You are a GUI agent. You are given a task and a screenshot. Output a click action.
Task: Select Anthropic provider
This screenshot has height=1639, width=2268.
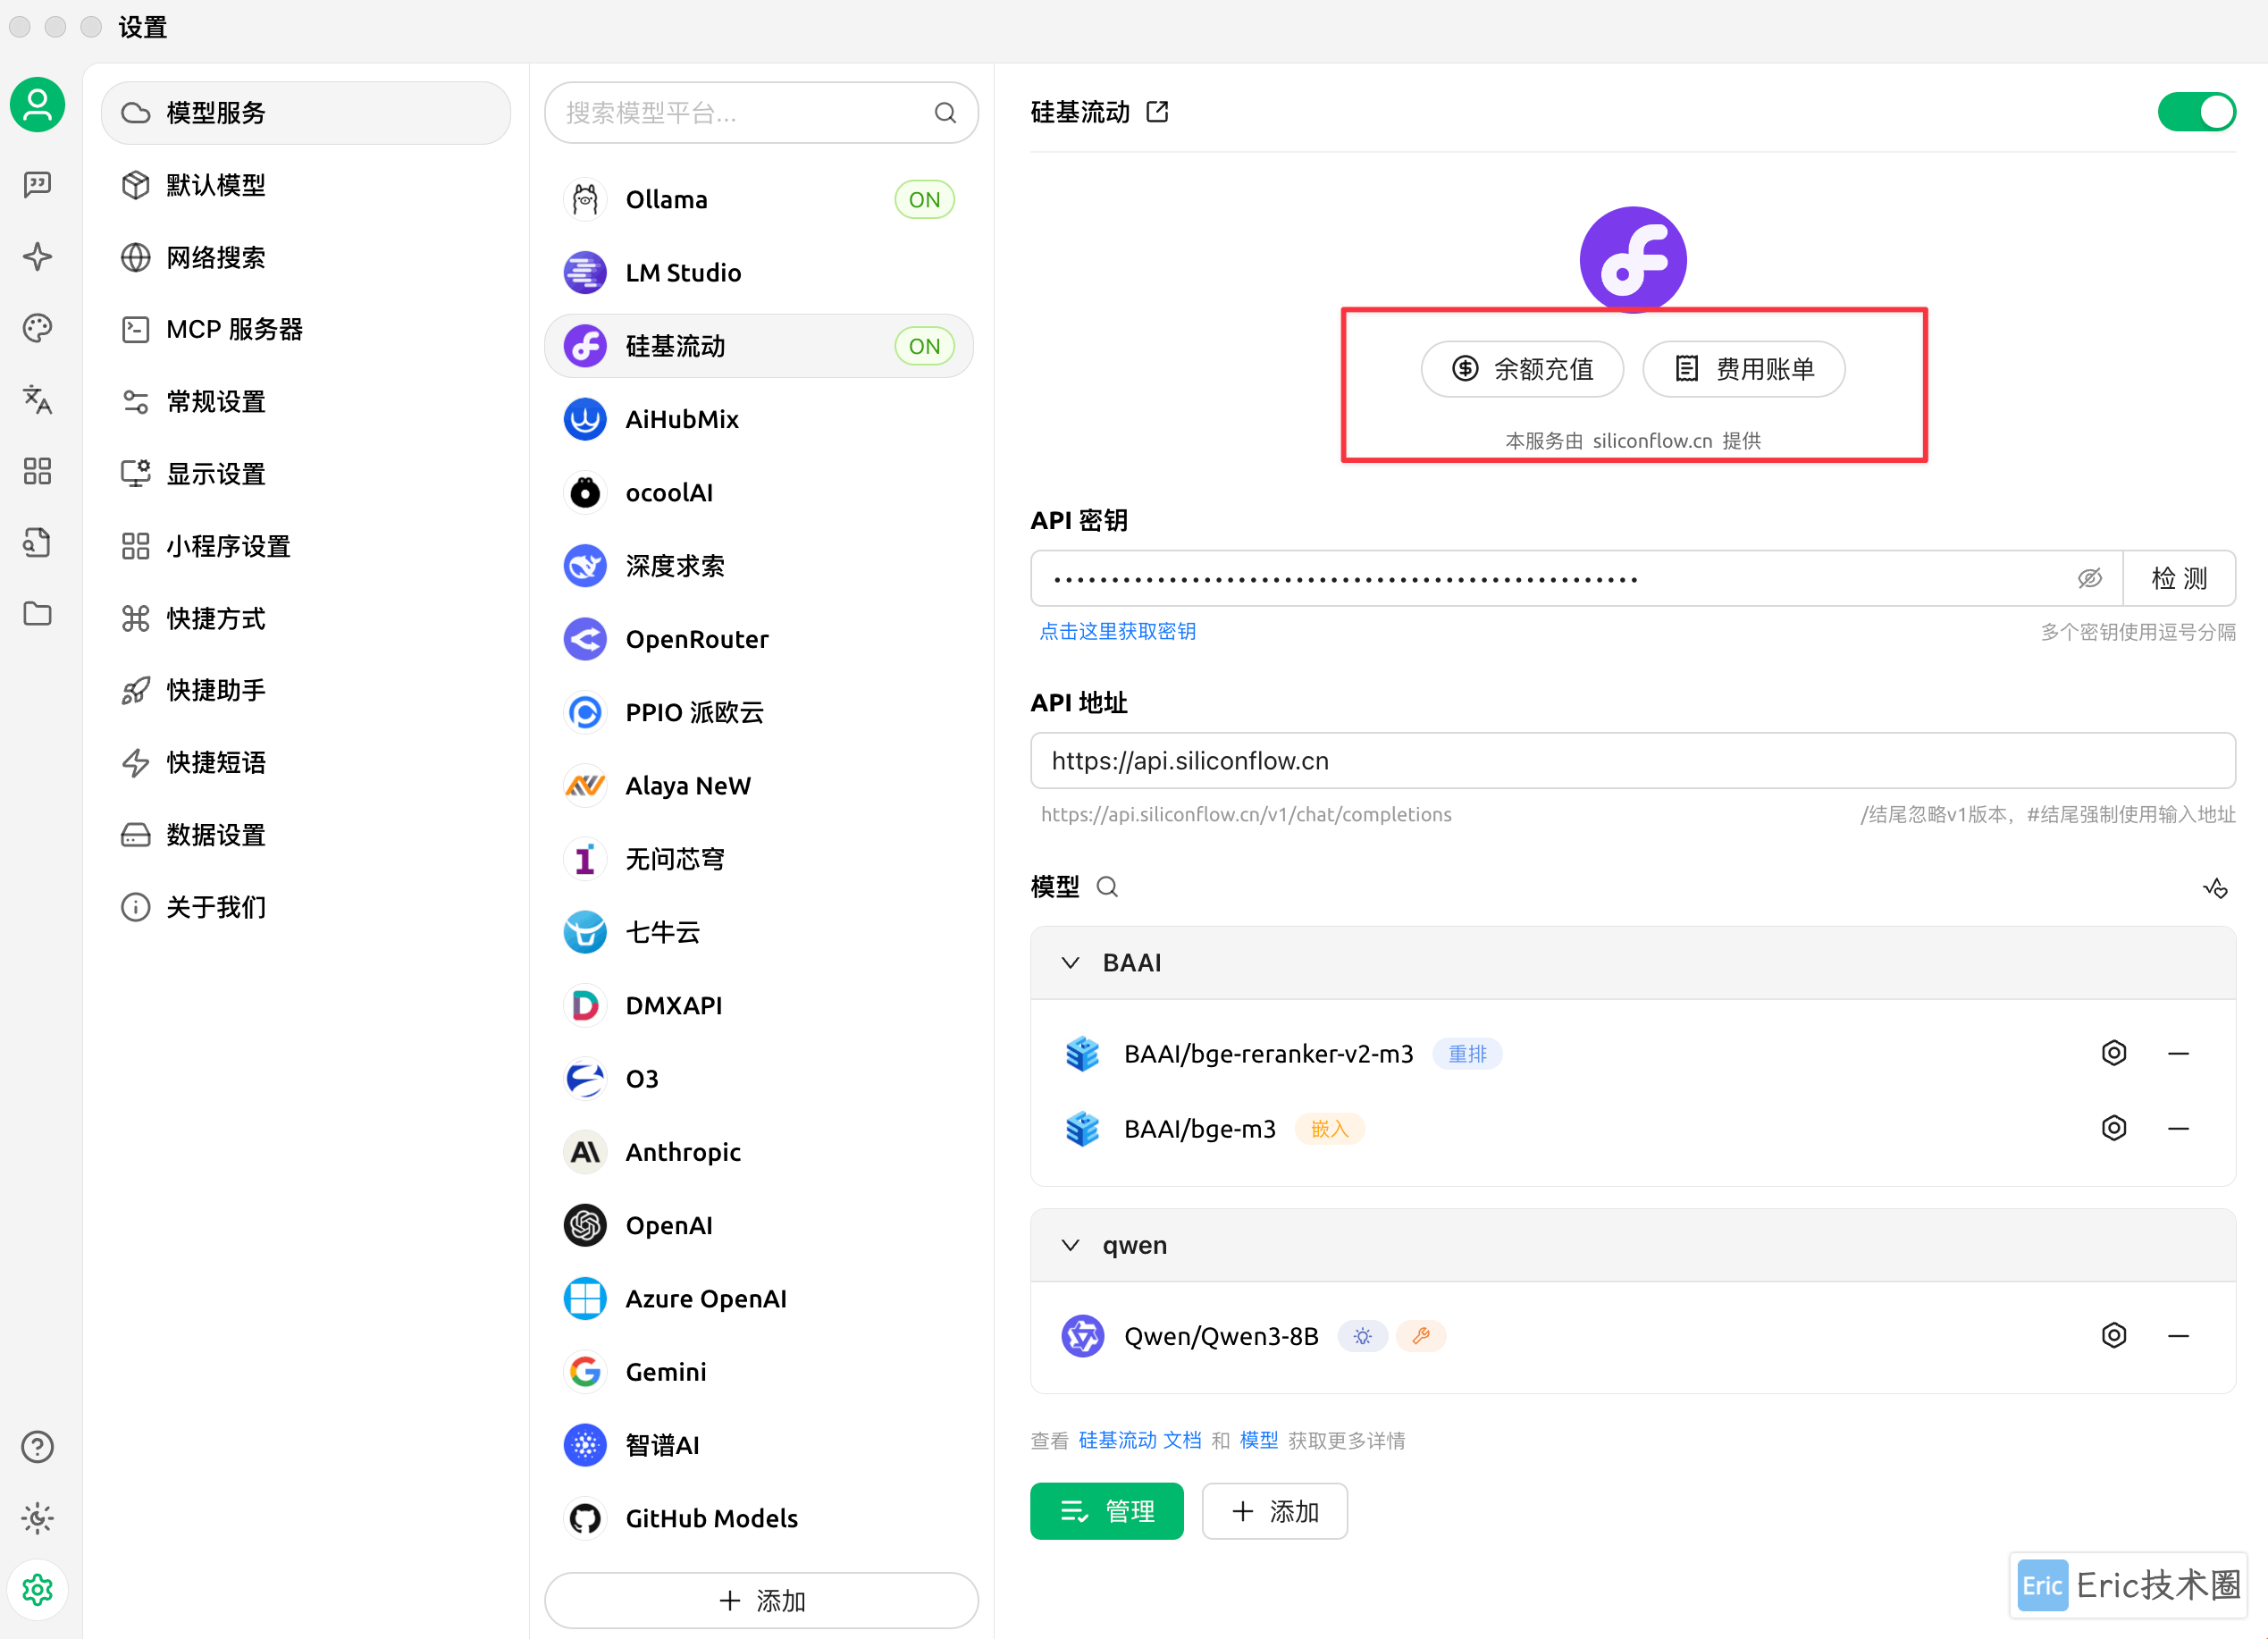point(759,1152)
